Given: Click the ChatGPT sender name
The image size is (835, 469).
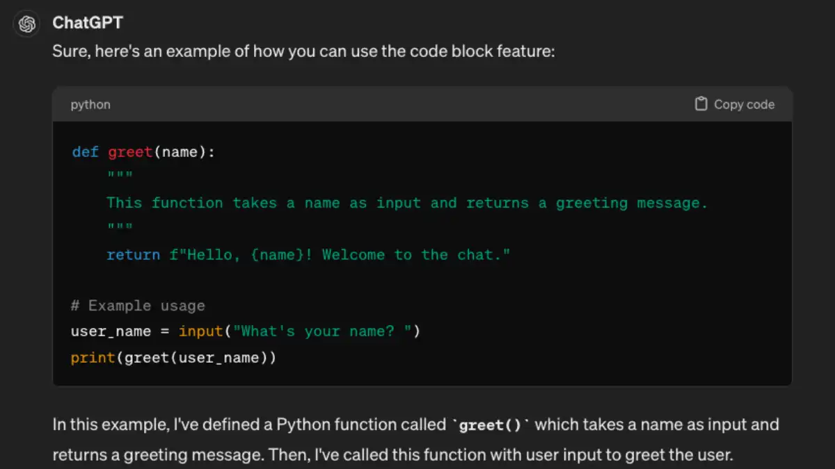Looking at the screenshot, I should tap(88, 23).
